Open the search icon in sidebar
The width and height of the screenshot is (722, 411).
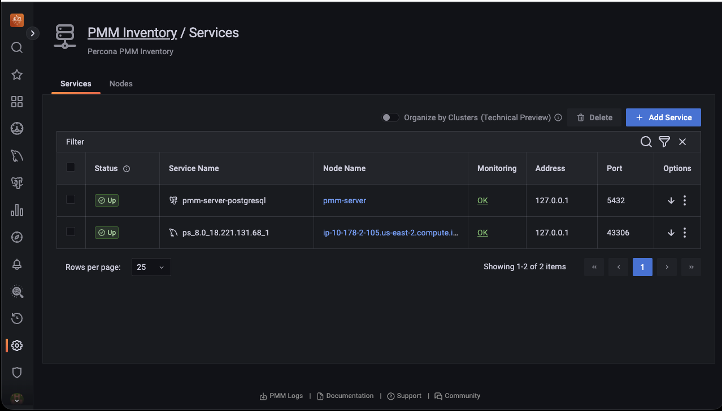(17, 47)
